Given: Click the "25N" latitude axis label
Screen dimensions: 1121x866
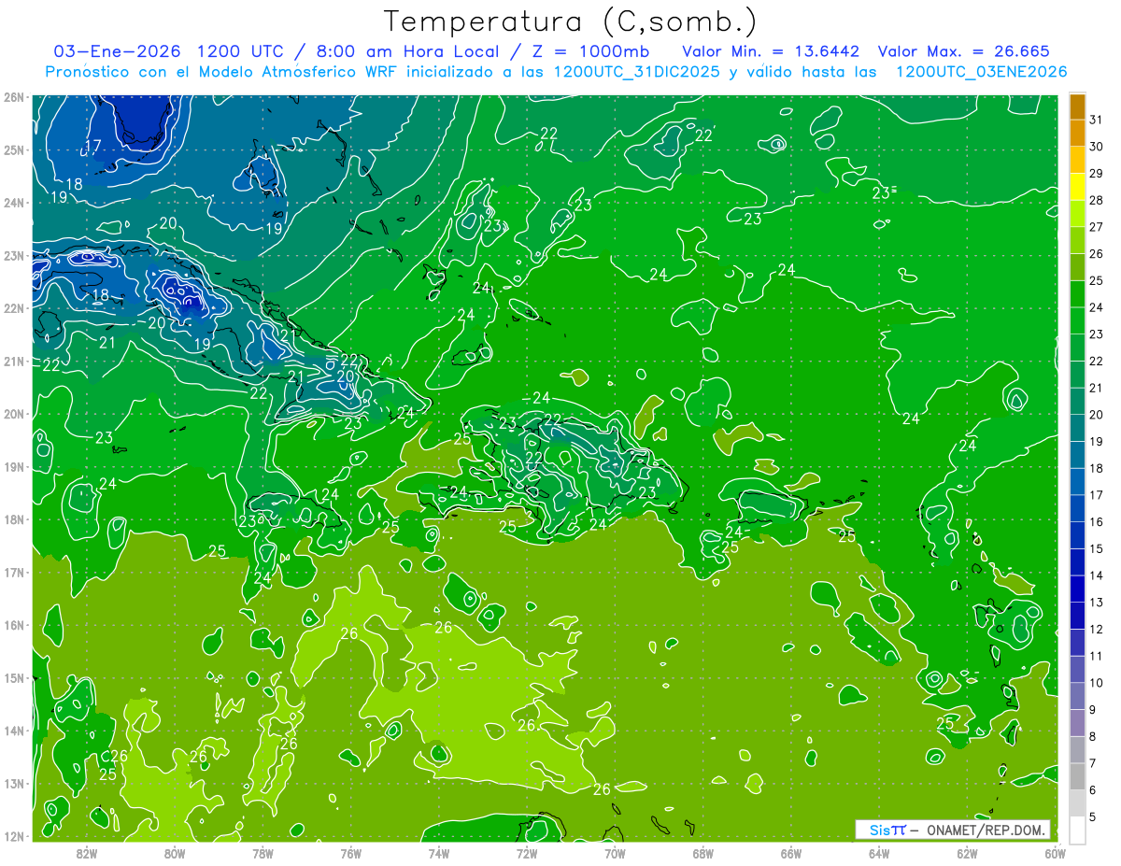Looking at the screenshot, I should [14, 149].
